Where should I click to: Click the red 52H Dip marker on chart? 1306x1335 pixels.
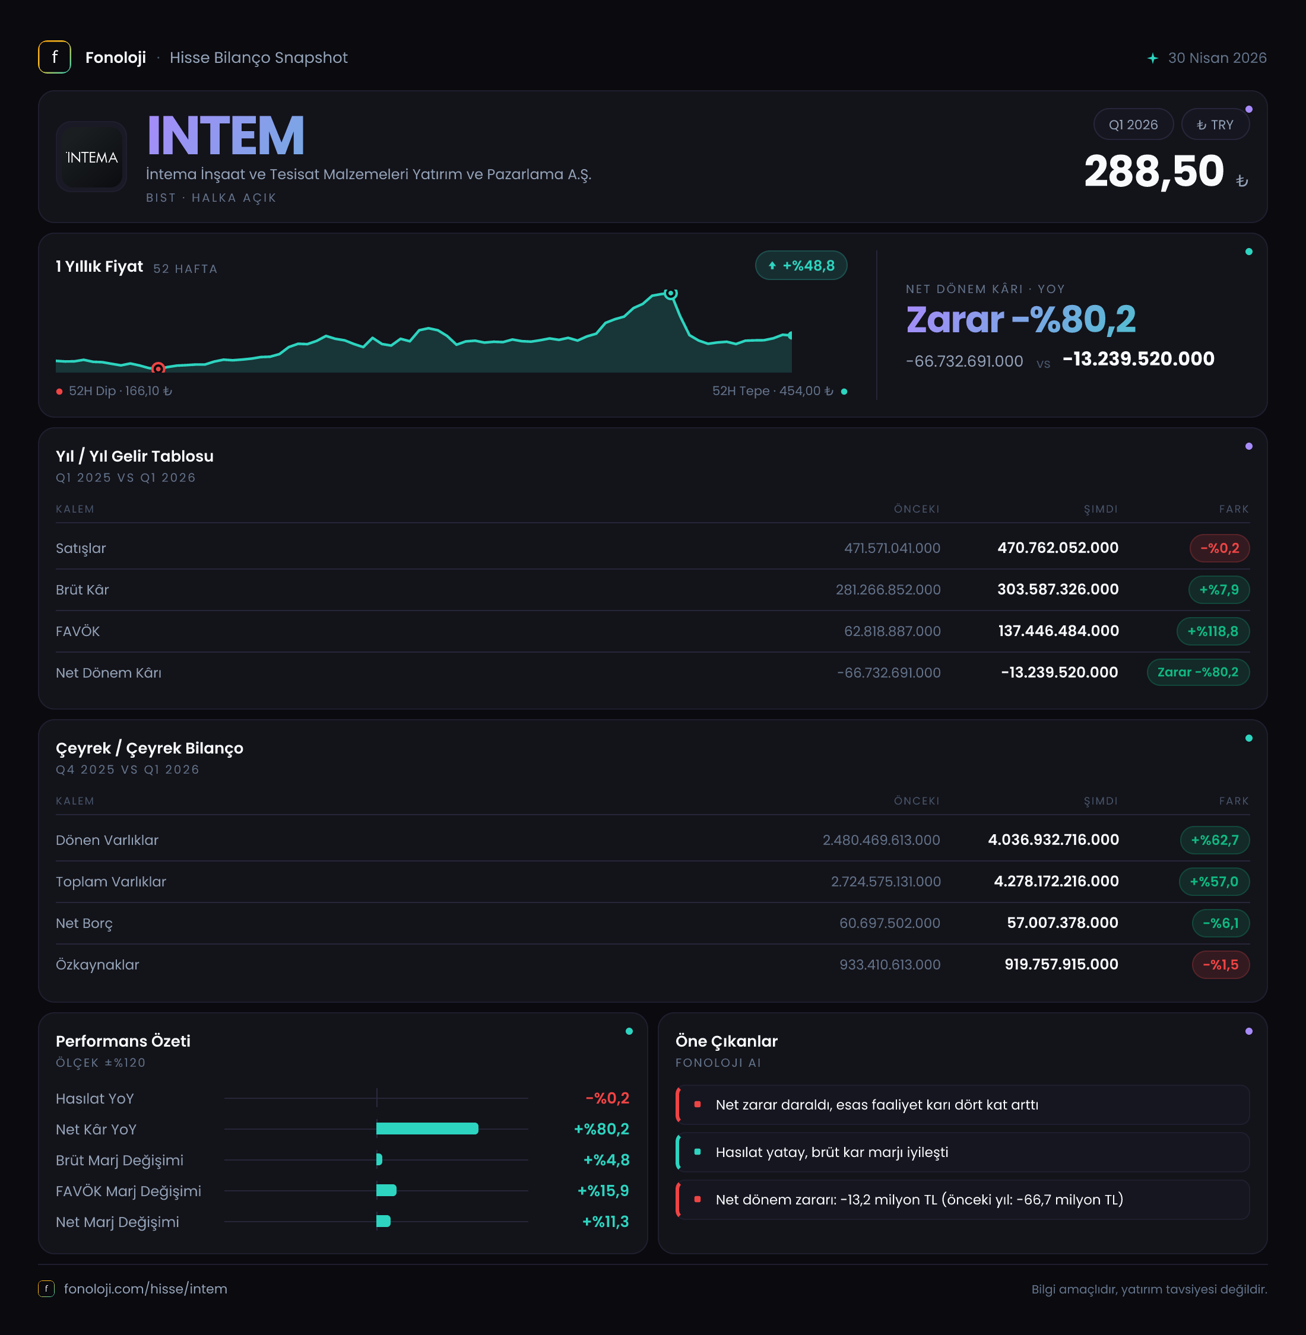click(x=158, y=368)
